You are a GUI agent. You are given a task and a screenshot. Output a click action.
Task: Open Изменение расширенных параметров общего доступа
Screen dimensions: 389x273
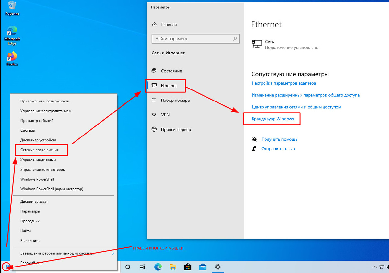pyautogui.click(x=305, y=95)
